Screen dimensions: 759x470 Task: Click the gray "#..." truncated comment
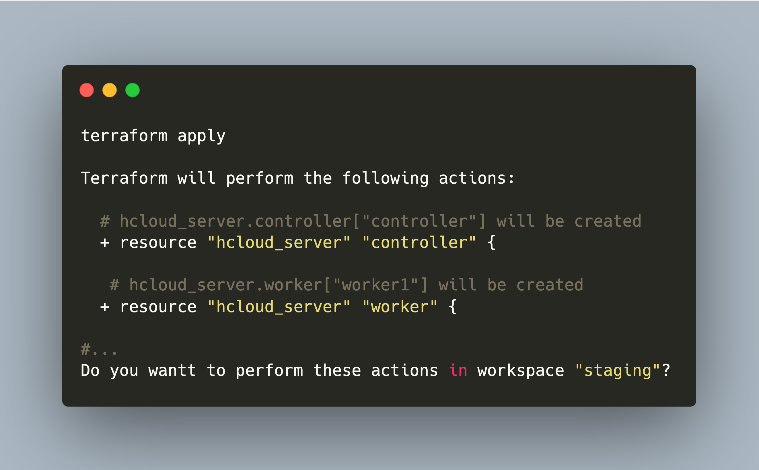pyautogui.click(x=99, y=349)
